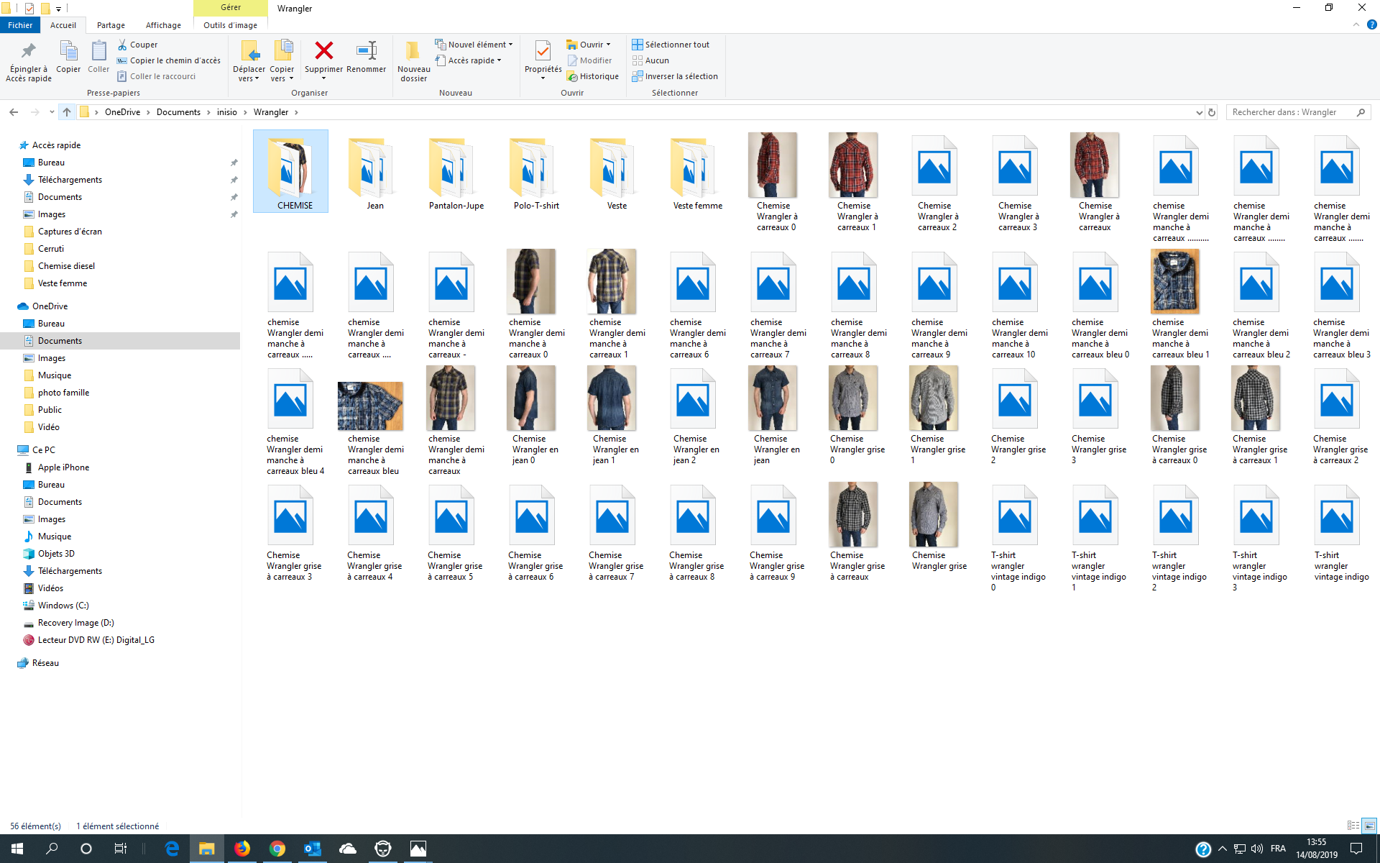Click Sélectionner tout button
Viewport: 1380px width, 863px height.
coord(670,45)
